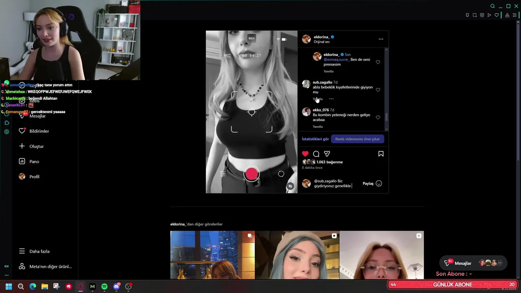
Task: Click sub.zagallo commenter avatar
Action: pyautogui.click(x=306, y=85)
